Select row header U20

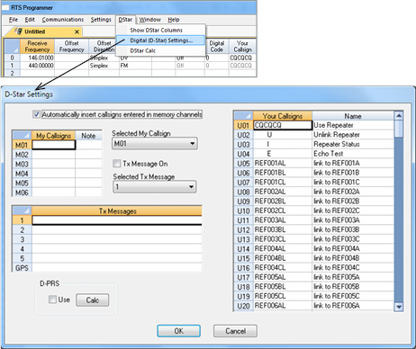click(243, 306)
